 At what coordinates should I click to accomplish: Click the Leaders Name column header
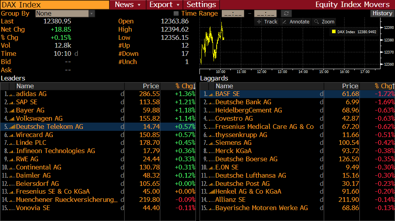tap(25, 86)
